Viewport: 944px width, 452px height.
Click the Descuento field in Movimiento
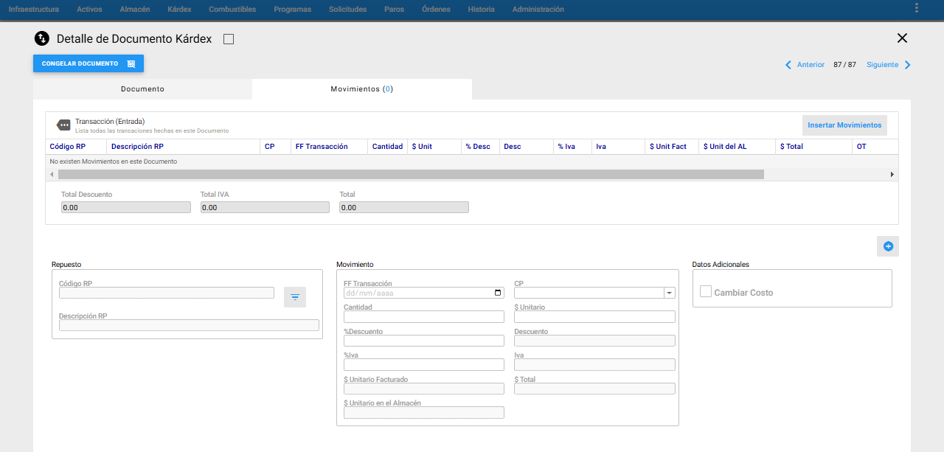[594, 341]
